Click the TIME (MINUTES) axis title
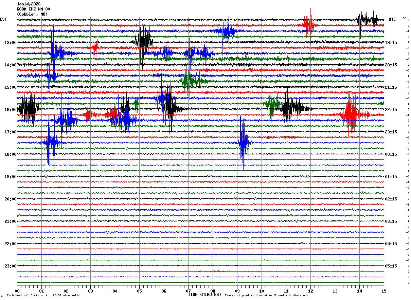Screen dimensions: 411x300 coord(204,295)
